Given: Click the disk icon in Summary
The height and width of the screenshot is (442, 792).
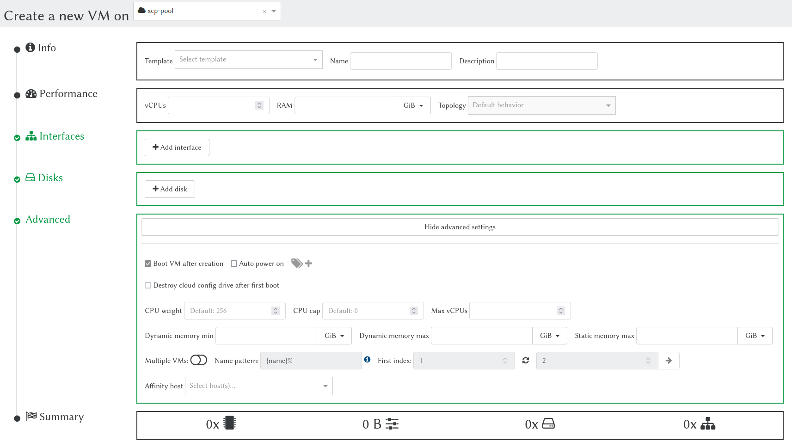Looking at the screenshot, I should [x=548, y=424].
